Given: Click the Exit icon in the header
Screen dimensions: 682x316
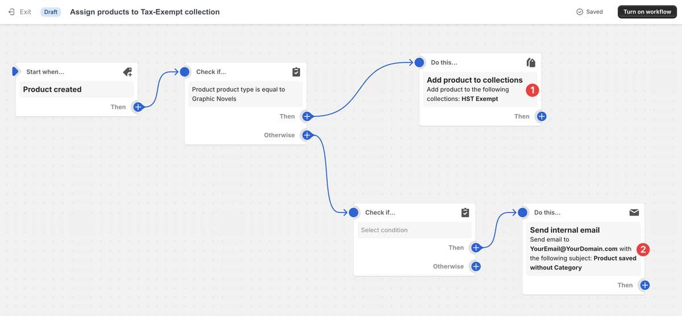Looking at the screenshot, I should [x=11, y=12].
